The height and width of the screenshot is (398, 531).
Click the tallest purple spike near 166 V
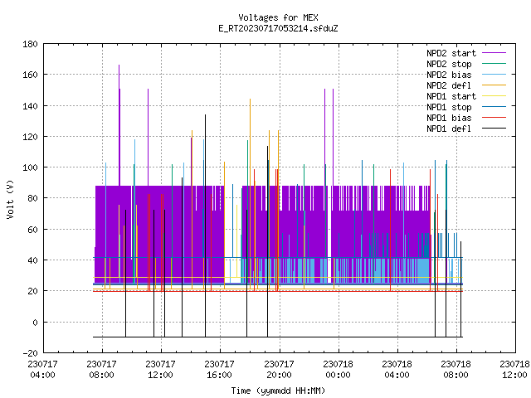[x=119, y=125]
